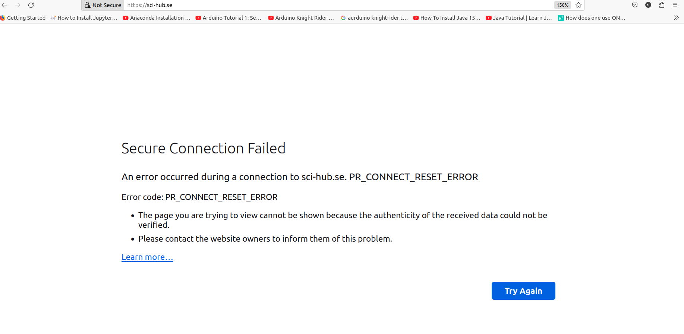Open the Pocket save icon
This screenshot has width=684, height=334.
point(635,5)
